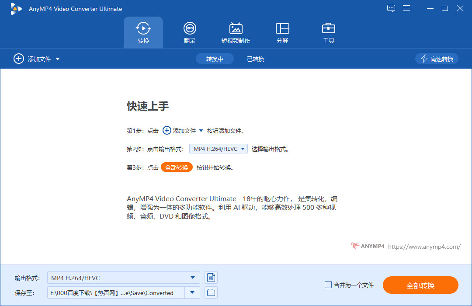472x306 pixels.
Task: Select the 转换中 sub-tab
Action: [215, 59]
